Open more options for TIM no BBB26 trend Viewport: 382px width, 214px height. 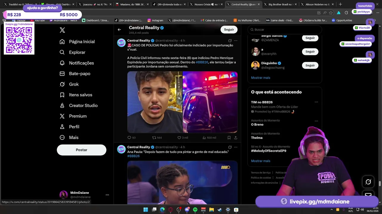click(316, 102)
